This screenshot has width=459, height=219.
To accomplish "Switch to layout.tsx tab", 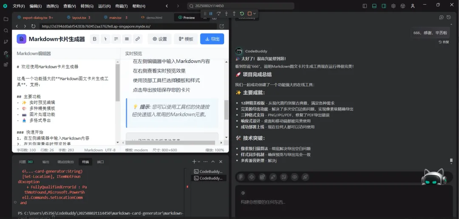I will point(79,17).
